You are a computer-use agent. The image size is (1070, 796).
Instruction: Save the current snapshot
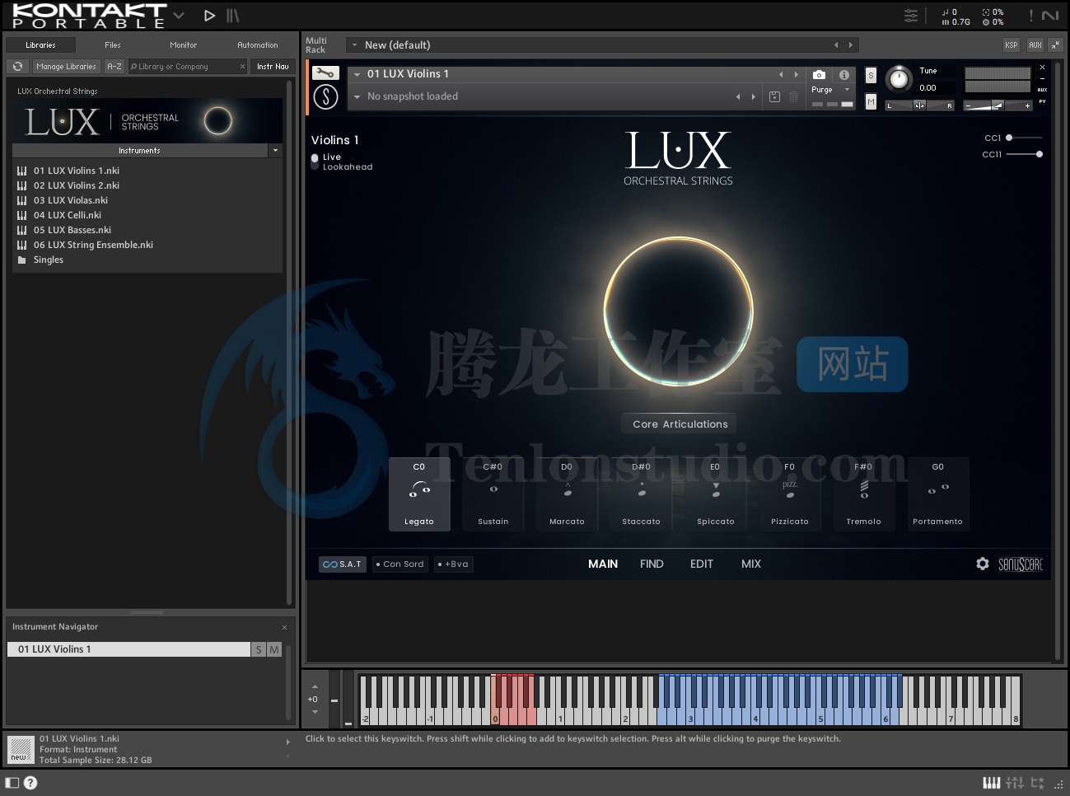[x=774, y=96]
